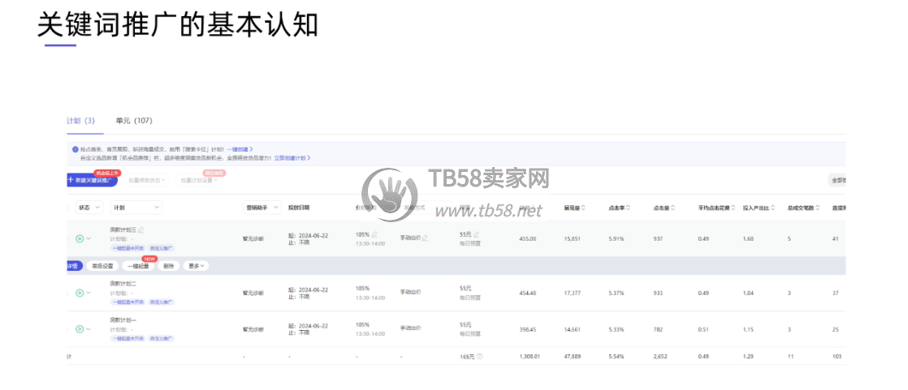Click the edit pencil next to 55元 budget in first row
The width and height of the screenshot is (908, 390).
coord(477,234)
